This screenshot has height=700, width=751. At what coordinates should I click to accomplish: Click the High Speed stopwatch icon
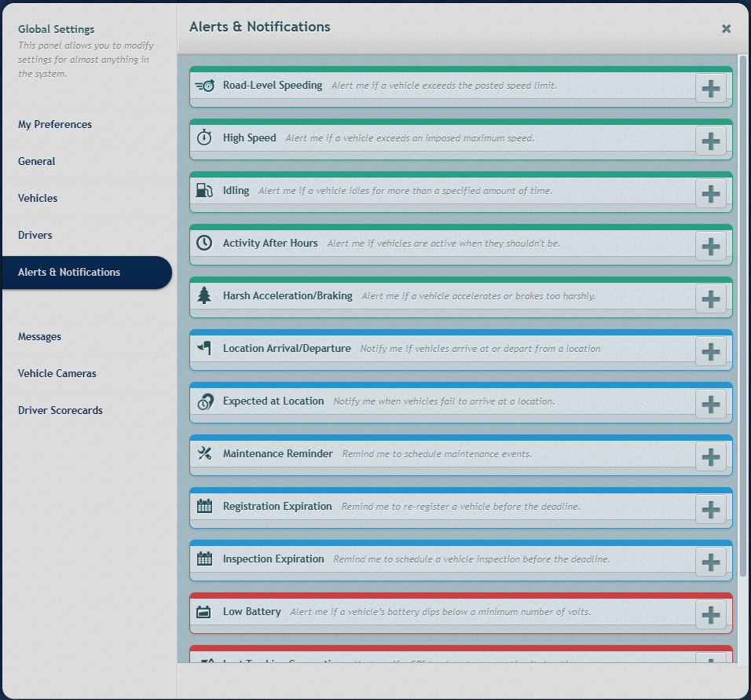(204, 138)
